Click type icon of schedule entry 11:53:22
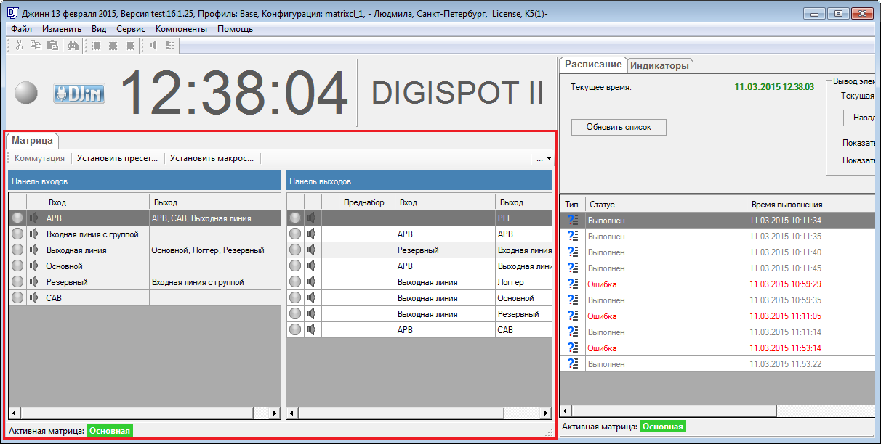Viewport: 881px width, 444px height. click(x=573, y=363)
